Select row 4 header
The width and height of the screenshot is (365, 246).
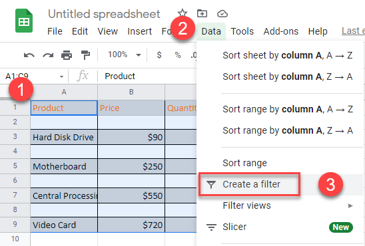coord(15,151)
